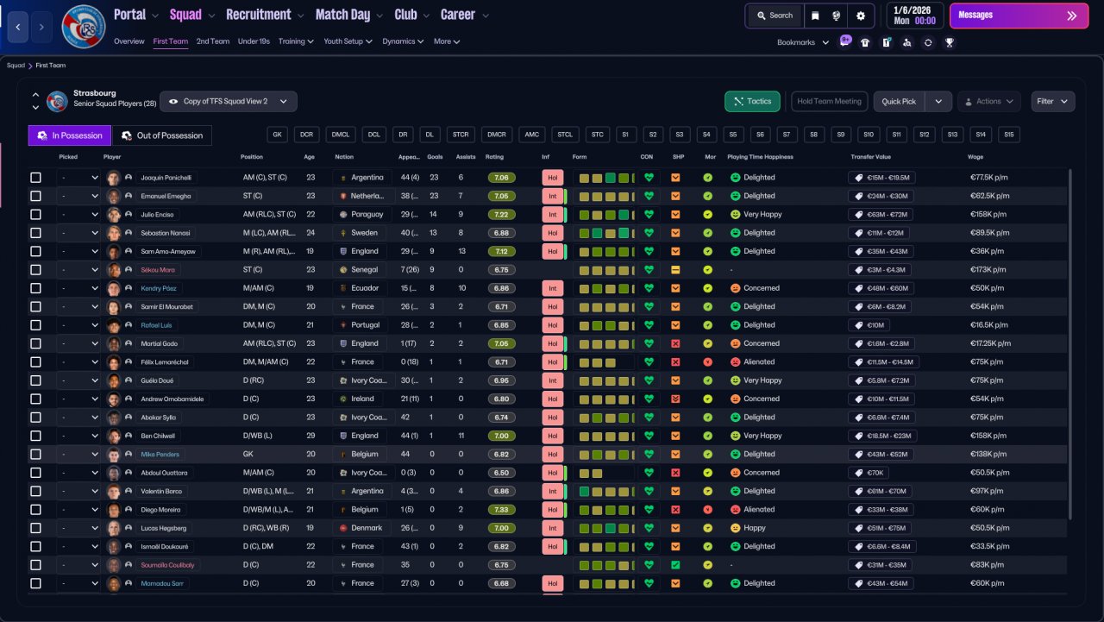Open the Picked dropdown for Valentín Barco
The image size is (1104, 622).
coord(79,491)
